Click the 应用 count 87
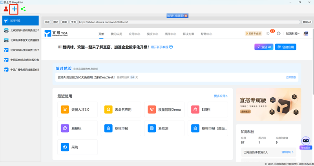The height and width of the screenshot is (166, 314). pyautogui.click(x=243, y=142)
